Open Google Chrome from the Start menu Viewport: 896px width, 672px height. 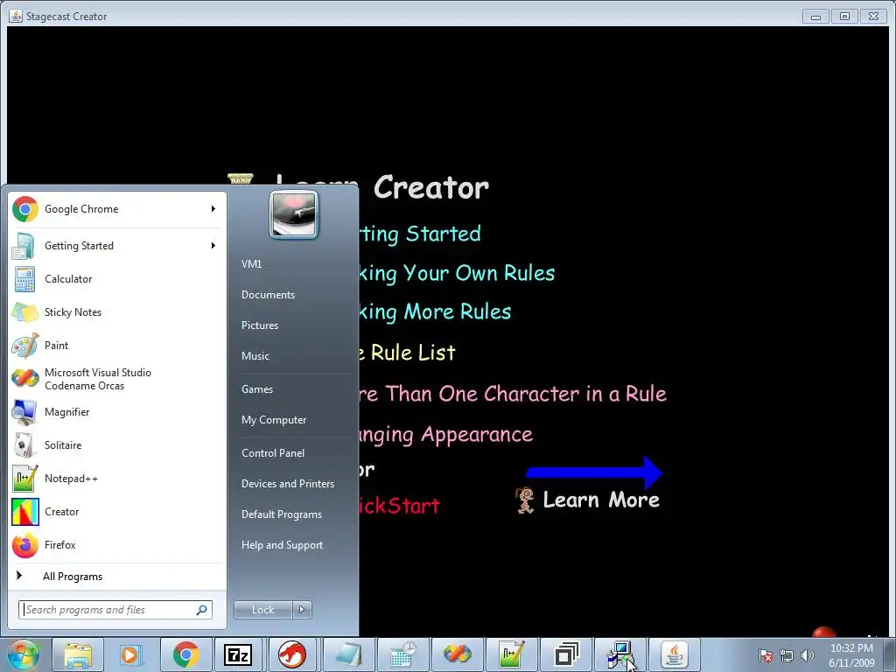coord(117,209)
